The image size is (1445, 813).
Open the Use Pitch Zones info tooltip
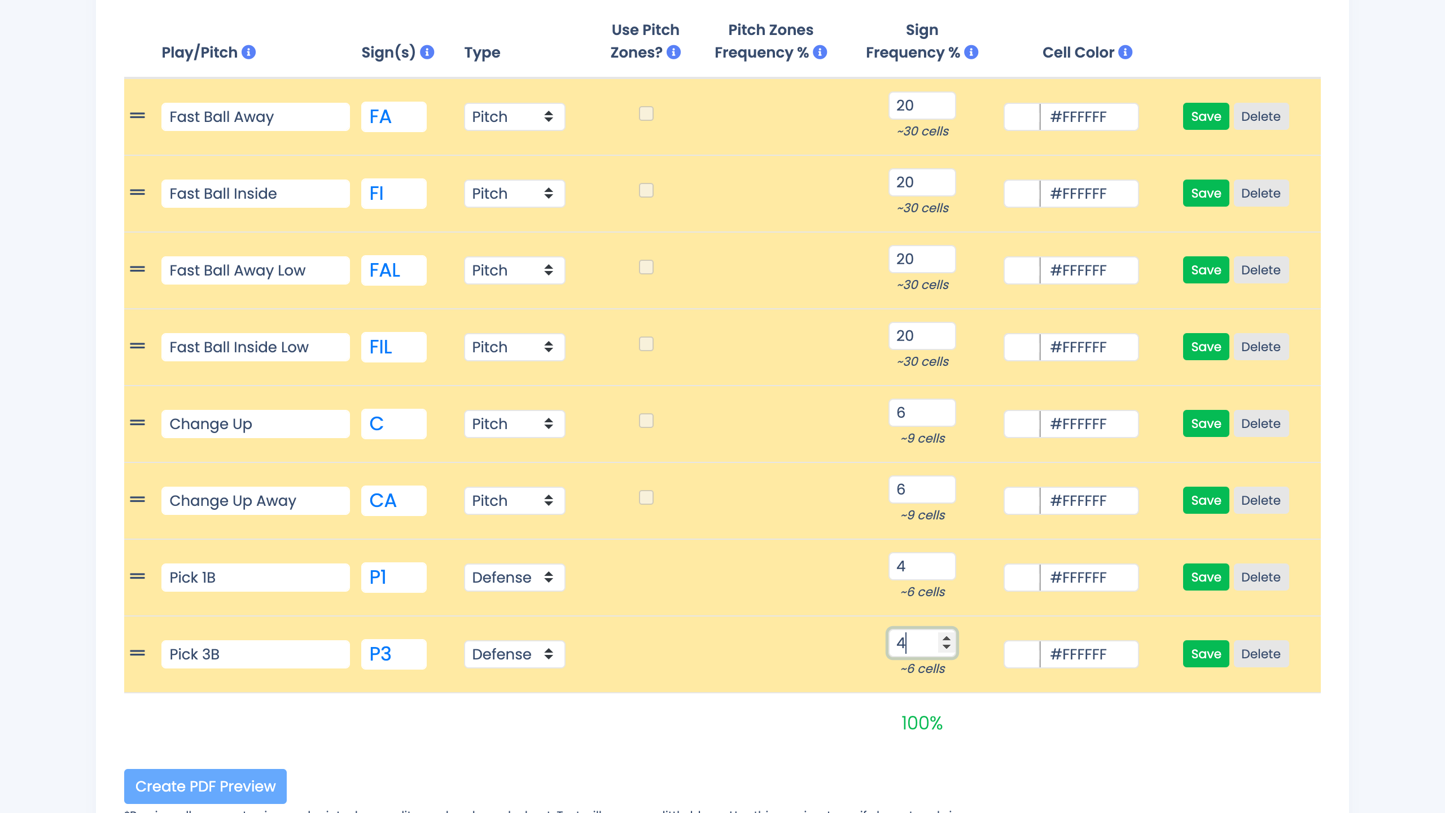tap(672, 52)
